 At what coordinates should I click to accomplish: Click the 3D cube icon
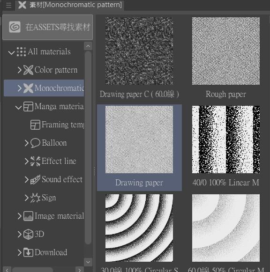point(28,235)
